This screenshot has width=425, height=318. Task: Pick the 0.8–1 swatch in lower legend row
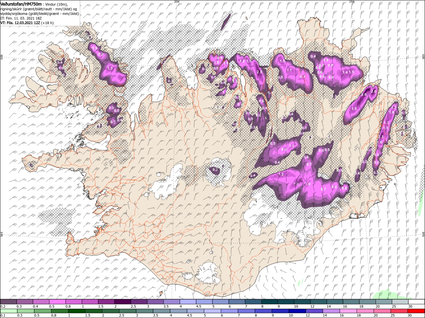point(60,311)
